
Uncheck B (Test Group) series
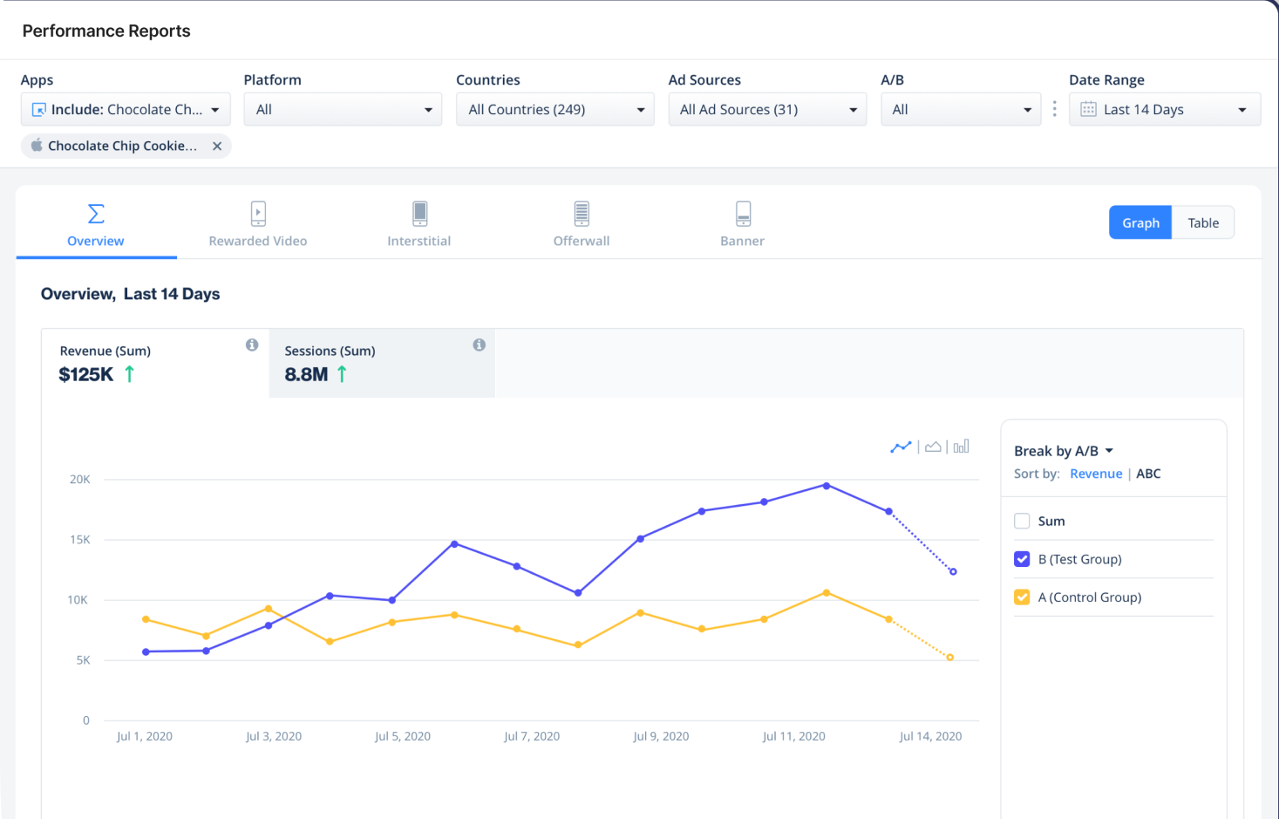(x=1022, y=559)
